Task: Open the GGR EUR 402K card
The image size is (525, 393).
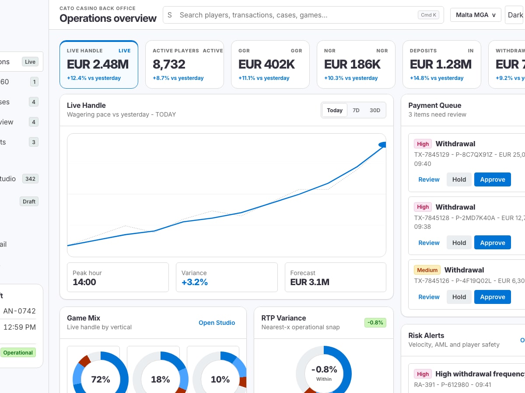Action: [x=270, y=65]
